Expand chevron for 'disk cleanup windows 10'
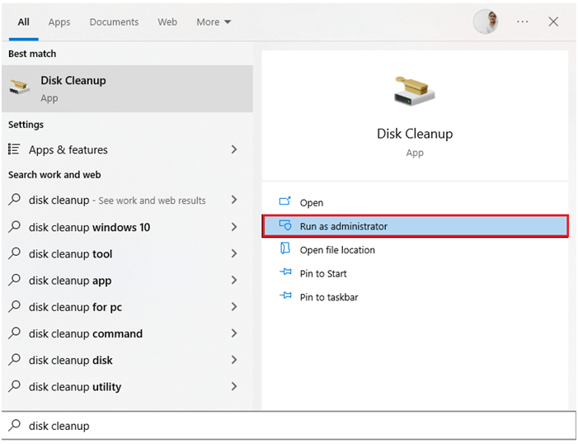The width and height of the screenshot is (578, 444). coord(234,227)
